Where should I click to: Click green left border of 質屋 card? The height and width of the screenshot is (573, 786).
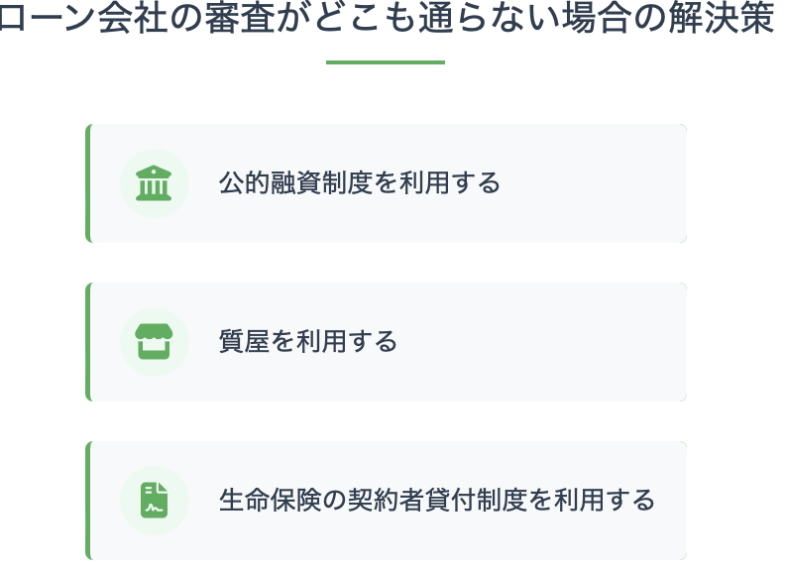(x=88, y=341)
